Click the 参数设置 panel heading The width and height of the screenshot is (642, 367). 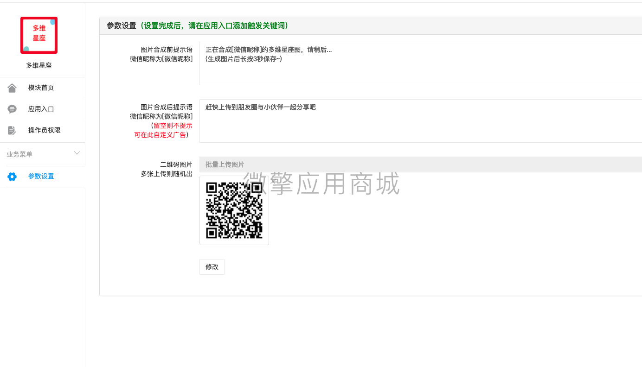coord(198,25)
